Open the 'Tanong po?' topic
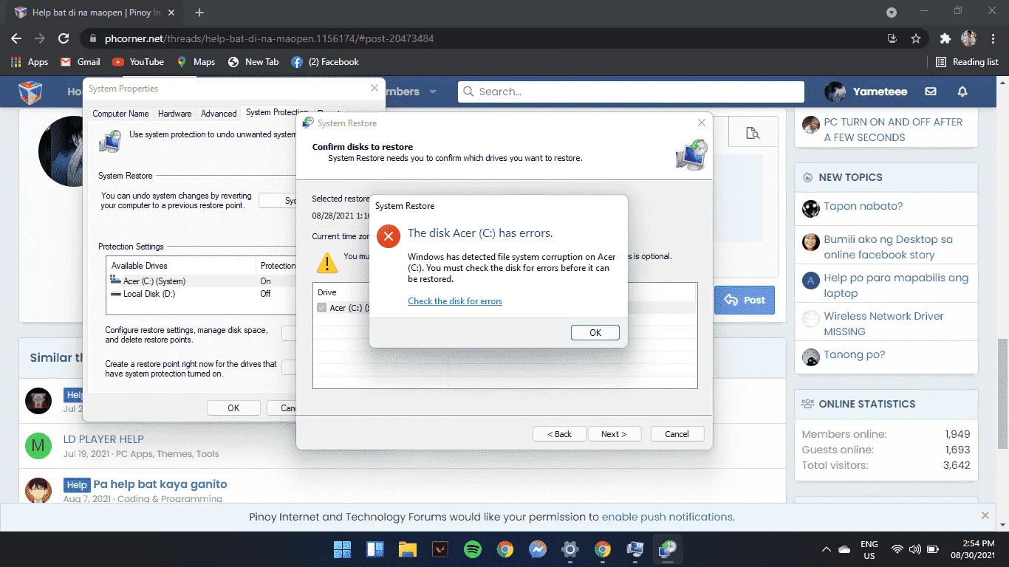1009x567 pixels. [x=854, y=354]
